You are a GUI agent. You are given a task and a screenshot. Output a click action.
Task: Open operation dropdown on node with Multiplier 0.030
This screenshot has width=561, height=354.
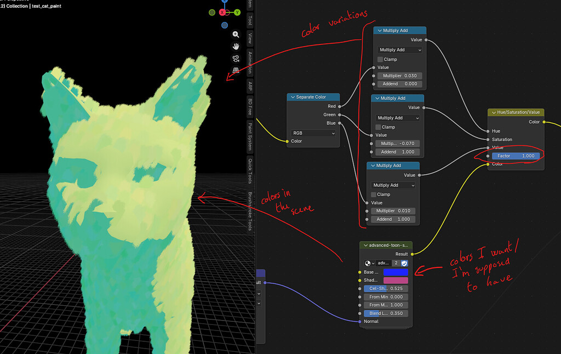399,50
